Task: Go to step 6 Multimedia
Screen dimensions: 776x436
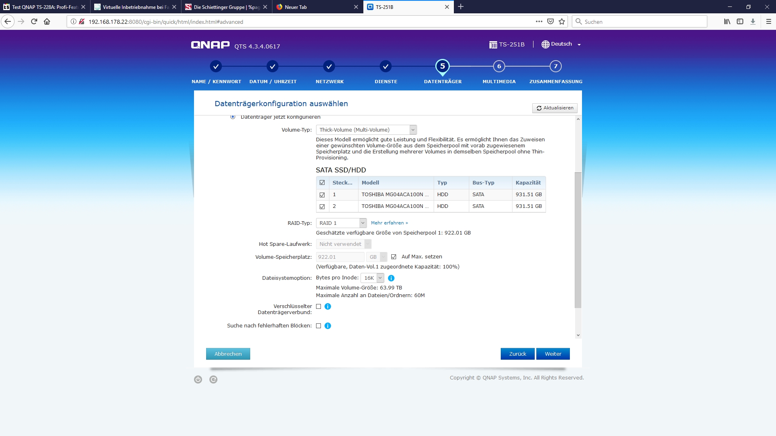Action: [x=499, y=67]
